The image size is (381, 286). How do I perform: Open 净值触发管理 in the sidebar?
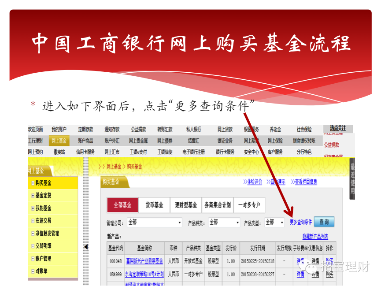click(x=47, y=234)
